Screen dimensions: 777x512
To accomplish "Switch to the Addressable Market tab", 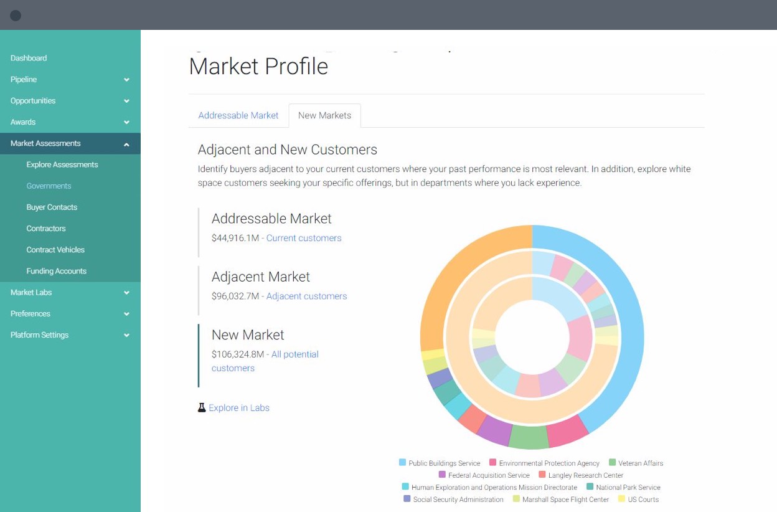I will 238,115.
